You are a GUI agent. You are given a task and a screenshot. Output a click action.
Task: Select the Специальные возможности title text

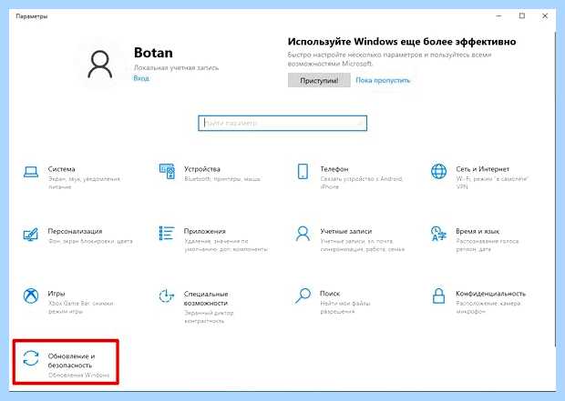point(206,298)
